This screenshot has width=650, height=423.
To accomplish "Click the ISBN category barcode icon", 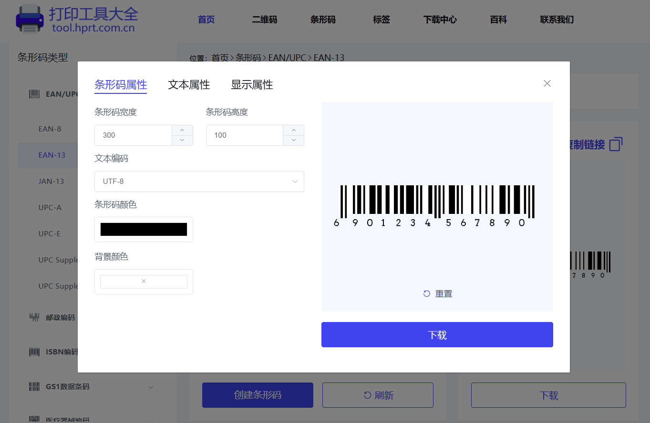I will pos(34,352).
